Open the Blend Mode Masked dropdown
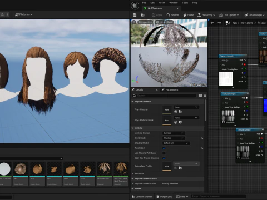The image size is (267, 200). (174, 138)
